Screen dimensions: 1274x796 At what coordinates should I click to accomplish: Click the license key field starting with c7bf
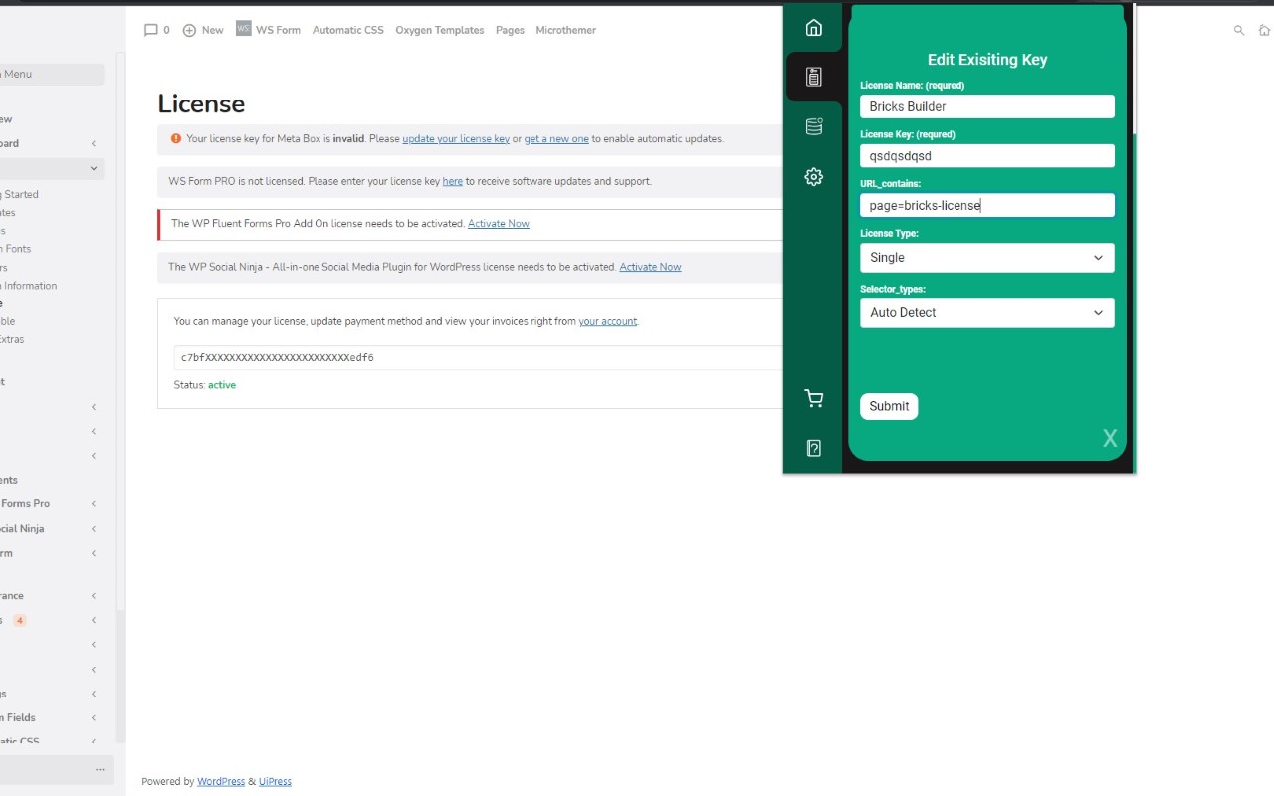[x=478, y=357]
